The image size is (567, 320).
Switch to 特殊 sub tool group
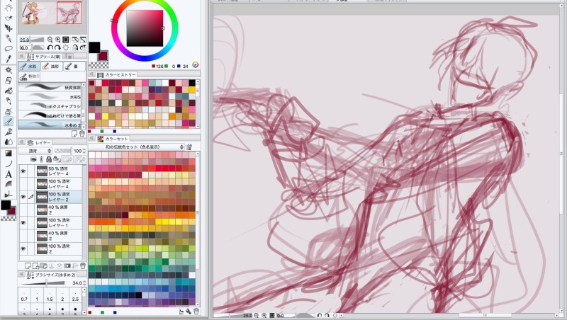pos(29,76)
